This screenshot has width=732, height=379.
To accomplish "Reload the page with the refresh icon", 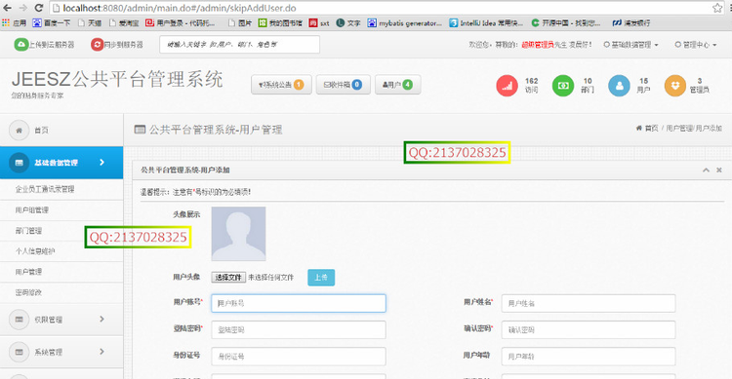I will [x=39, y=8].
